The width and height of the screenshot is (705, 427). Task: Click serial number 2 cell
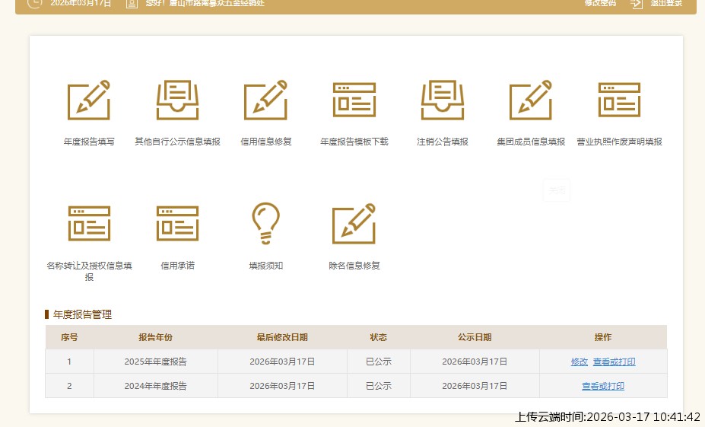click(x=69, y=386)
